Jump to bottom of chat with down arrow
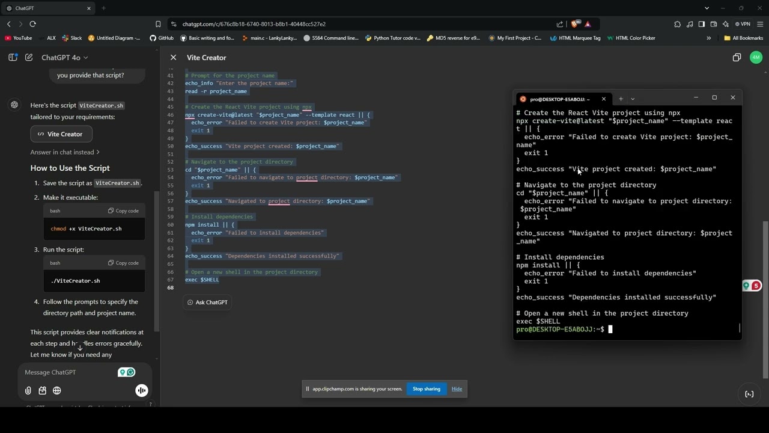Viewport: 769px width, 433px height. 80,348
